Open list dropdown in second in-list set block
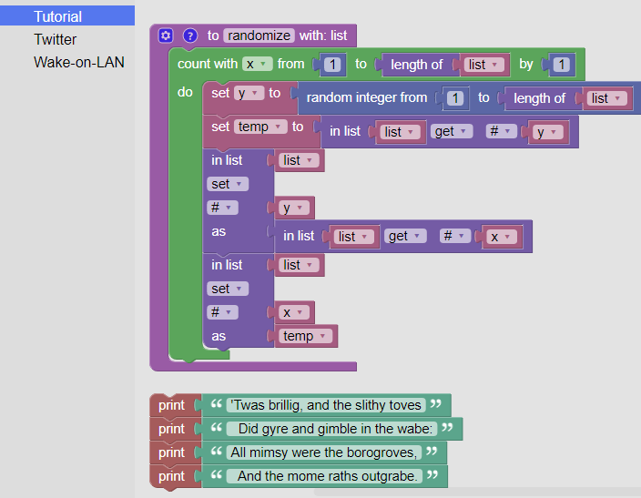The width and height of the screenshot is (641, 498). point(299,265)
